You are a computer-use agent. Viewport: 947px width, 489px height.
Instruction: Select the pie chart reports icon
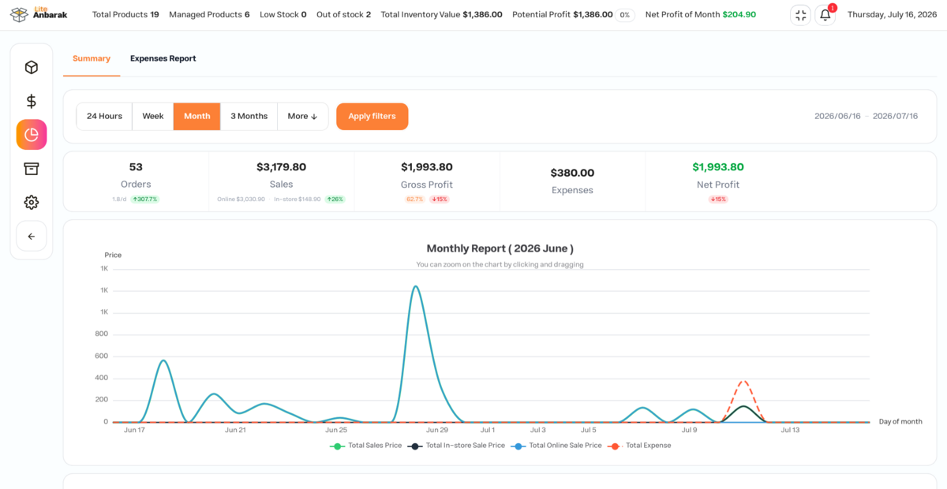pos(32,135)
